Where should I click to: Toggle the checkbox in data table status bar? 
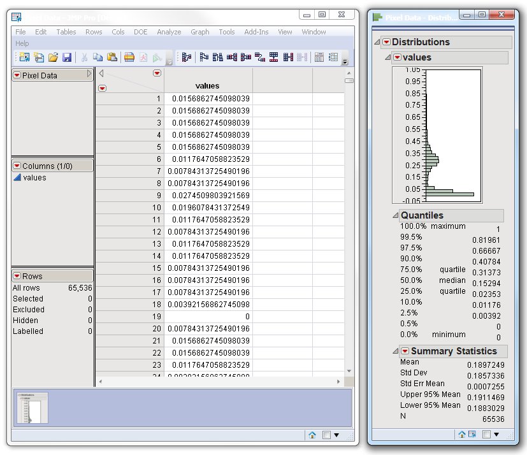coord(326,435)
